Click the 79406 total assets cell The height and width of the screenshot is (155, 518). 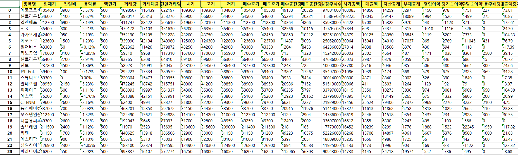pyautogui.click(x=392, y=102)
